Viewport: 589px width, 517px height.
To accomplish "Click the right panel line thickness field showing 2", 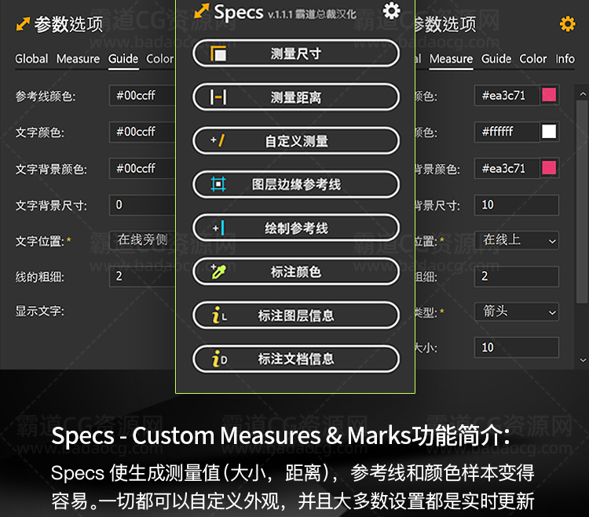I will [517, 276].
